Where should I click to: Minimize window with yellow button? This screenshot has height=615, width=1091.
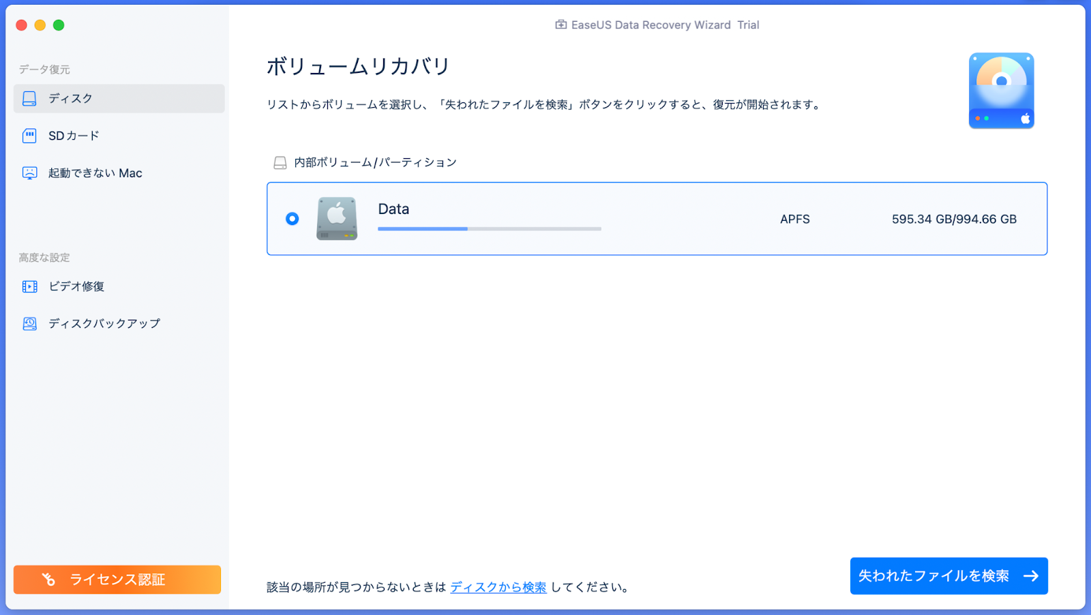pos(40,25)
